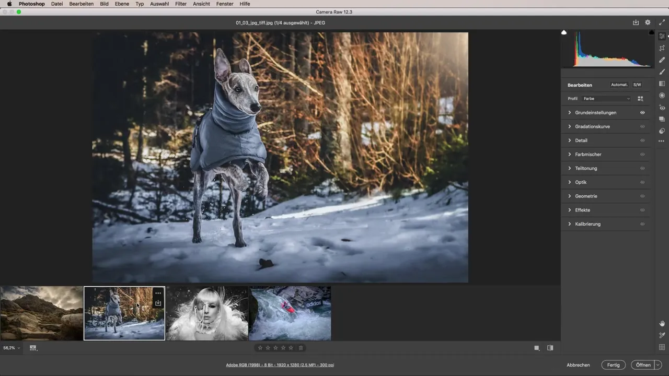
Task: Toggle Effekte visibility eye
Action: (x=642, y=210)
